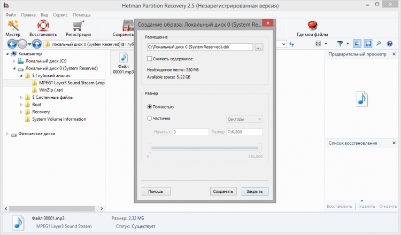
Task: Select MPEG1 Layer3 Sound Stream folder
Action: (68, 83)
